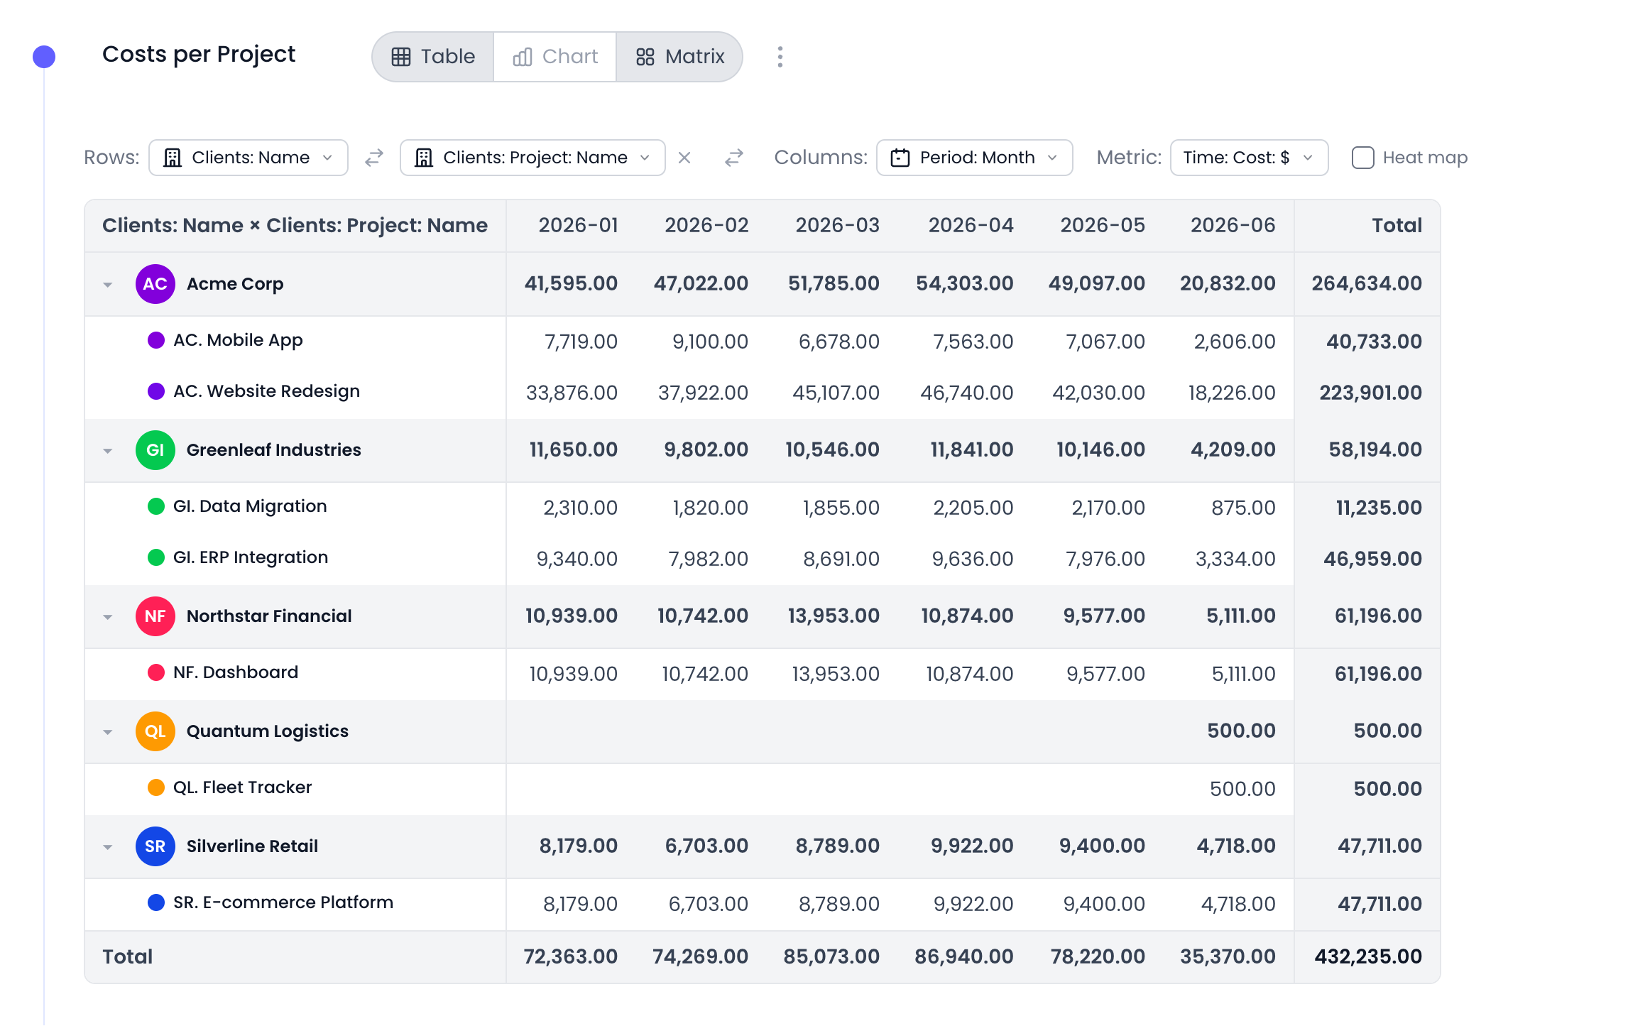Click the GI. Data Migration color dot
Screen dimensions: 1650x1031
155,506
